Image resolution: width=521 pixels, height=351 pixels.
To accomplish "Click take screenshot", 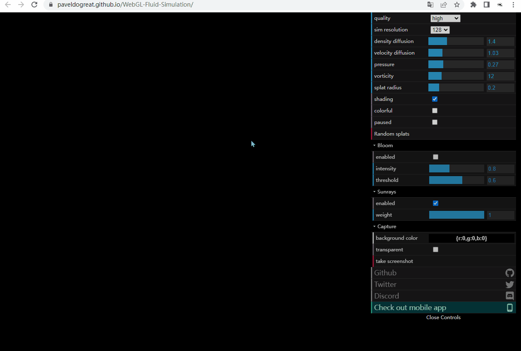I will click(445, 261).
